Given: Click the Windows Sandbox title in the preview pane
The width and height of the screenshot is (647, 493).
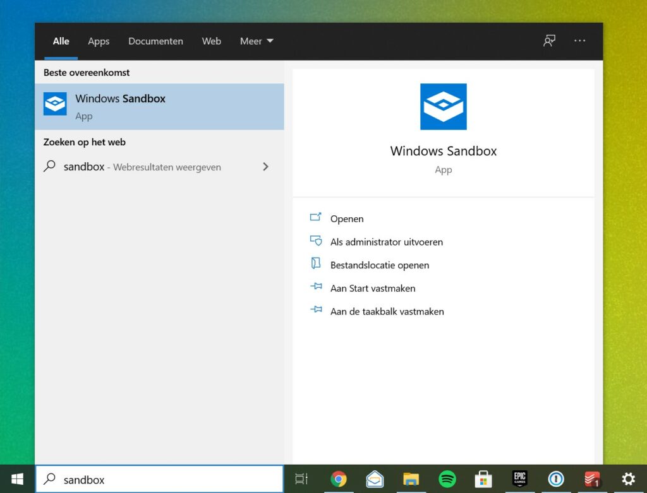Looking at the screenshot, I should click(443, 151).
